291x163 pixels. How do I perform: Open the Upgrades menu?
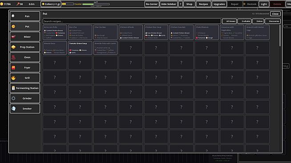click(x=219, y=4)
